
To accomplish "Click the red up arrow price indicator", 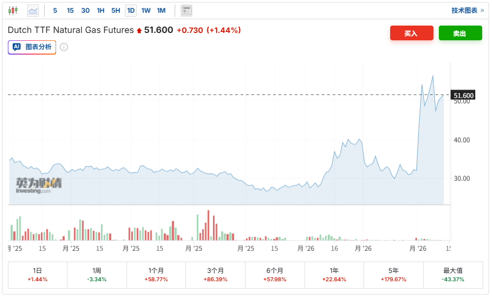I will [139, 30].
